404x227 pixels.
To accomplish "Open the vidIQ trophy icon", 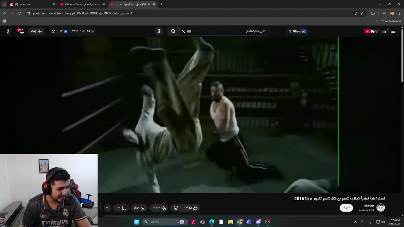I will 53,31.
